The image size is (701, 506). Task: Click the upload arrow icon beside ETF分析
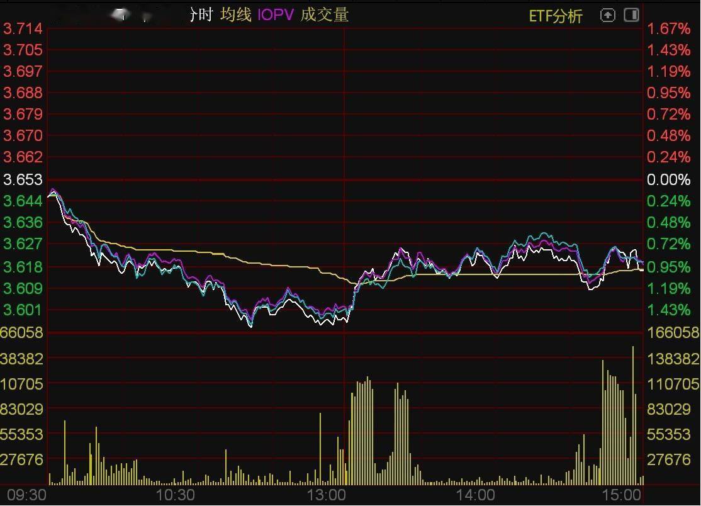click(x=607, y=15)
